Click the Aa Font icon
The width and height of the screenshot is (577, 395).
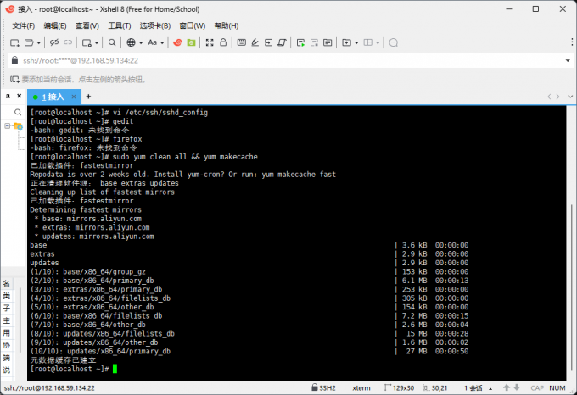pos(153,42)
